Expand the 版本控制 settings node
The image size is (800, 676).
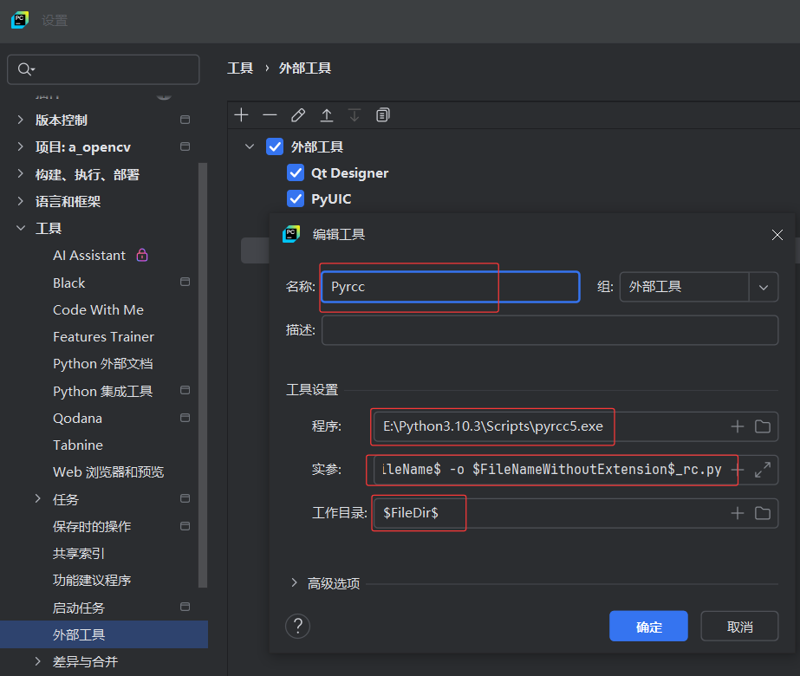pos(21,120)
